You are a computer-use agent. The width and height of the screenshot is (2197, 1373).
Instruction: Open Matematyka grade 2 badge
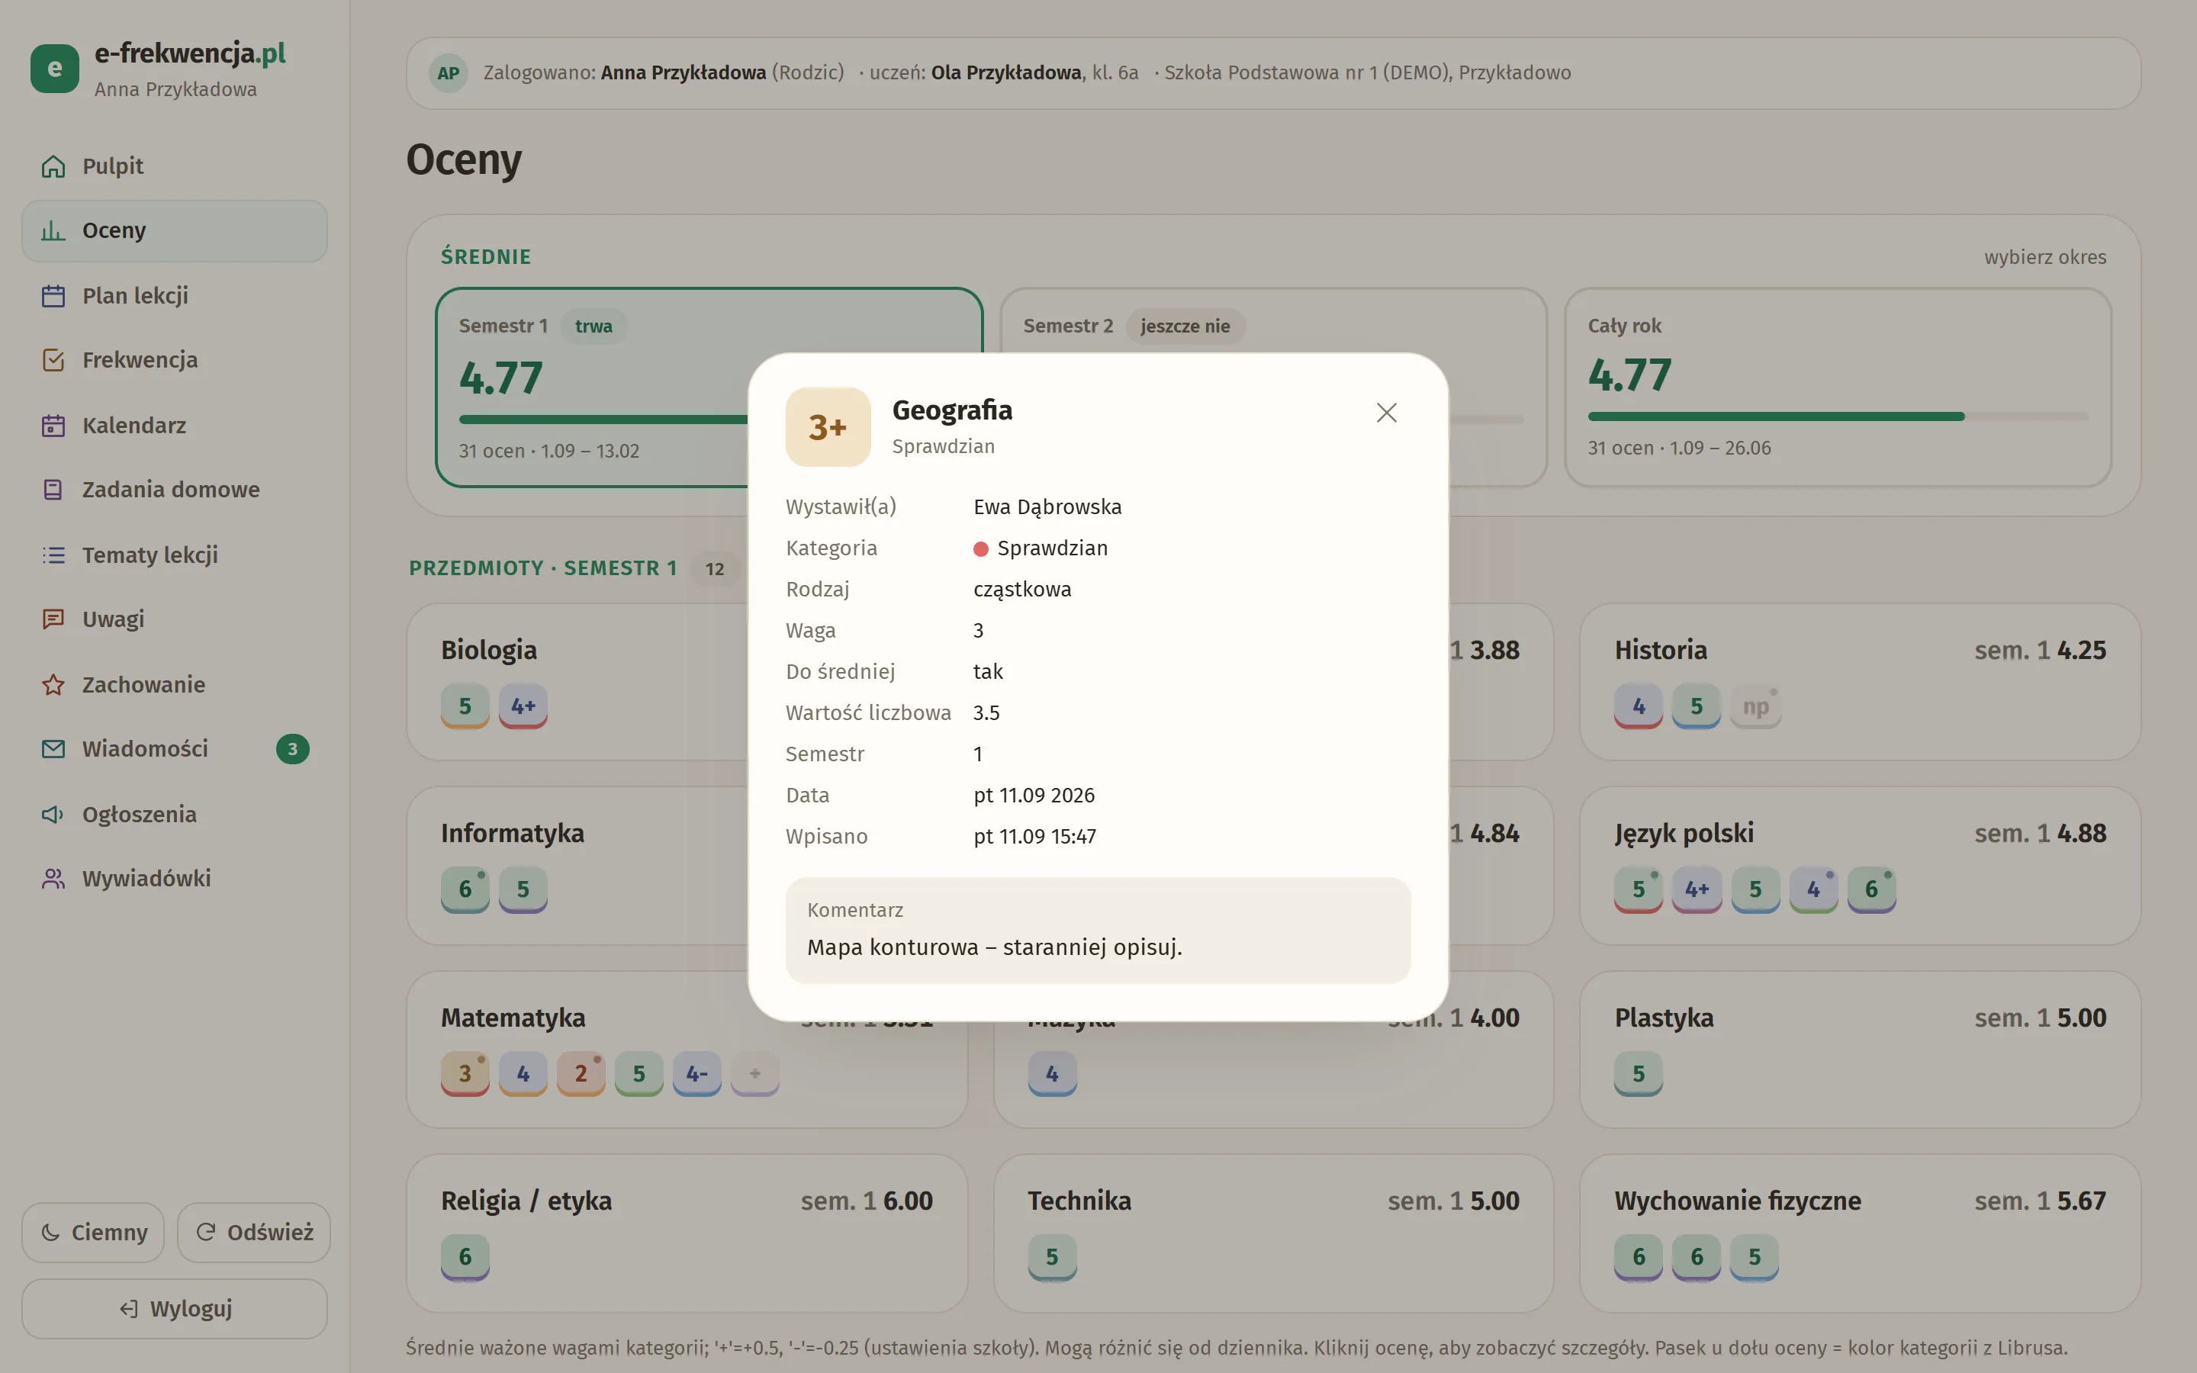[x=581, y=1074]
